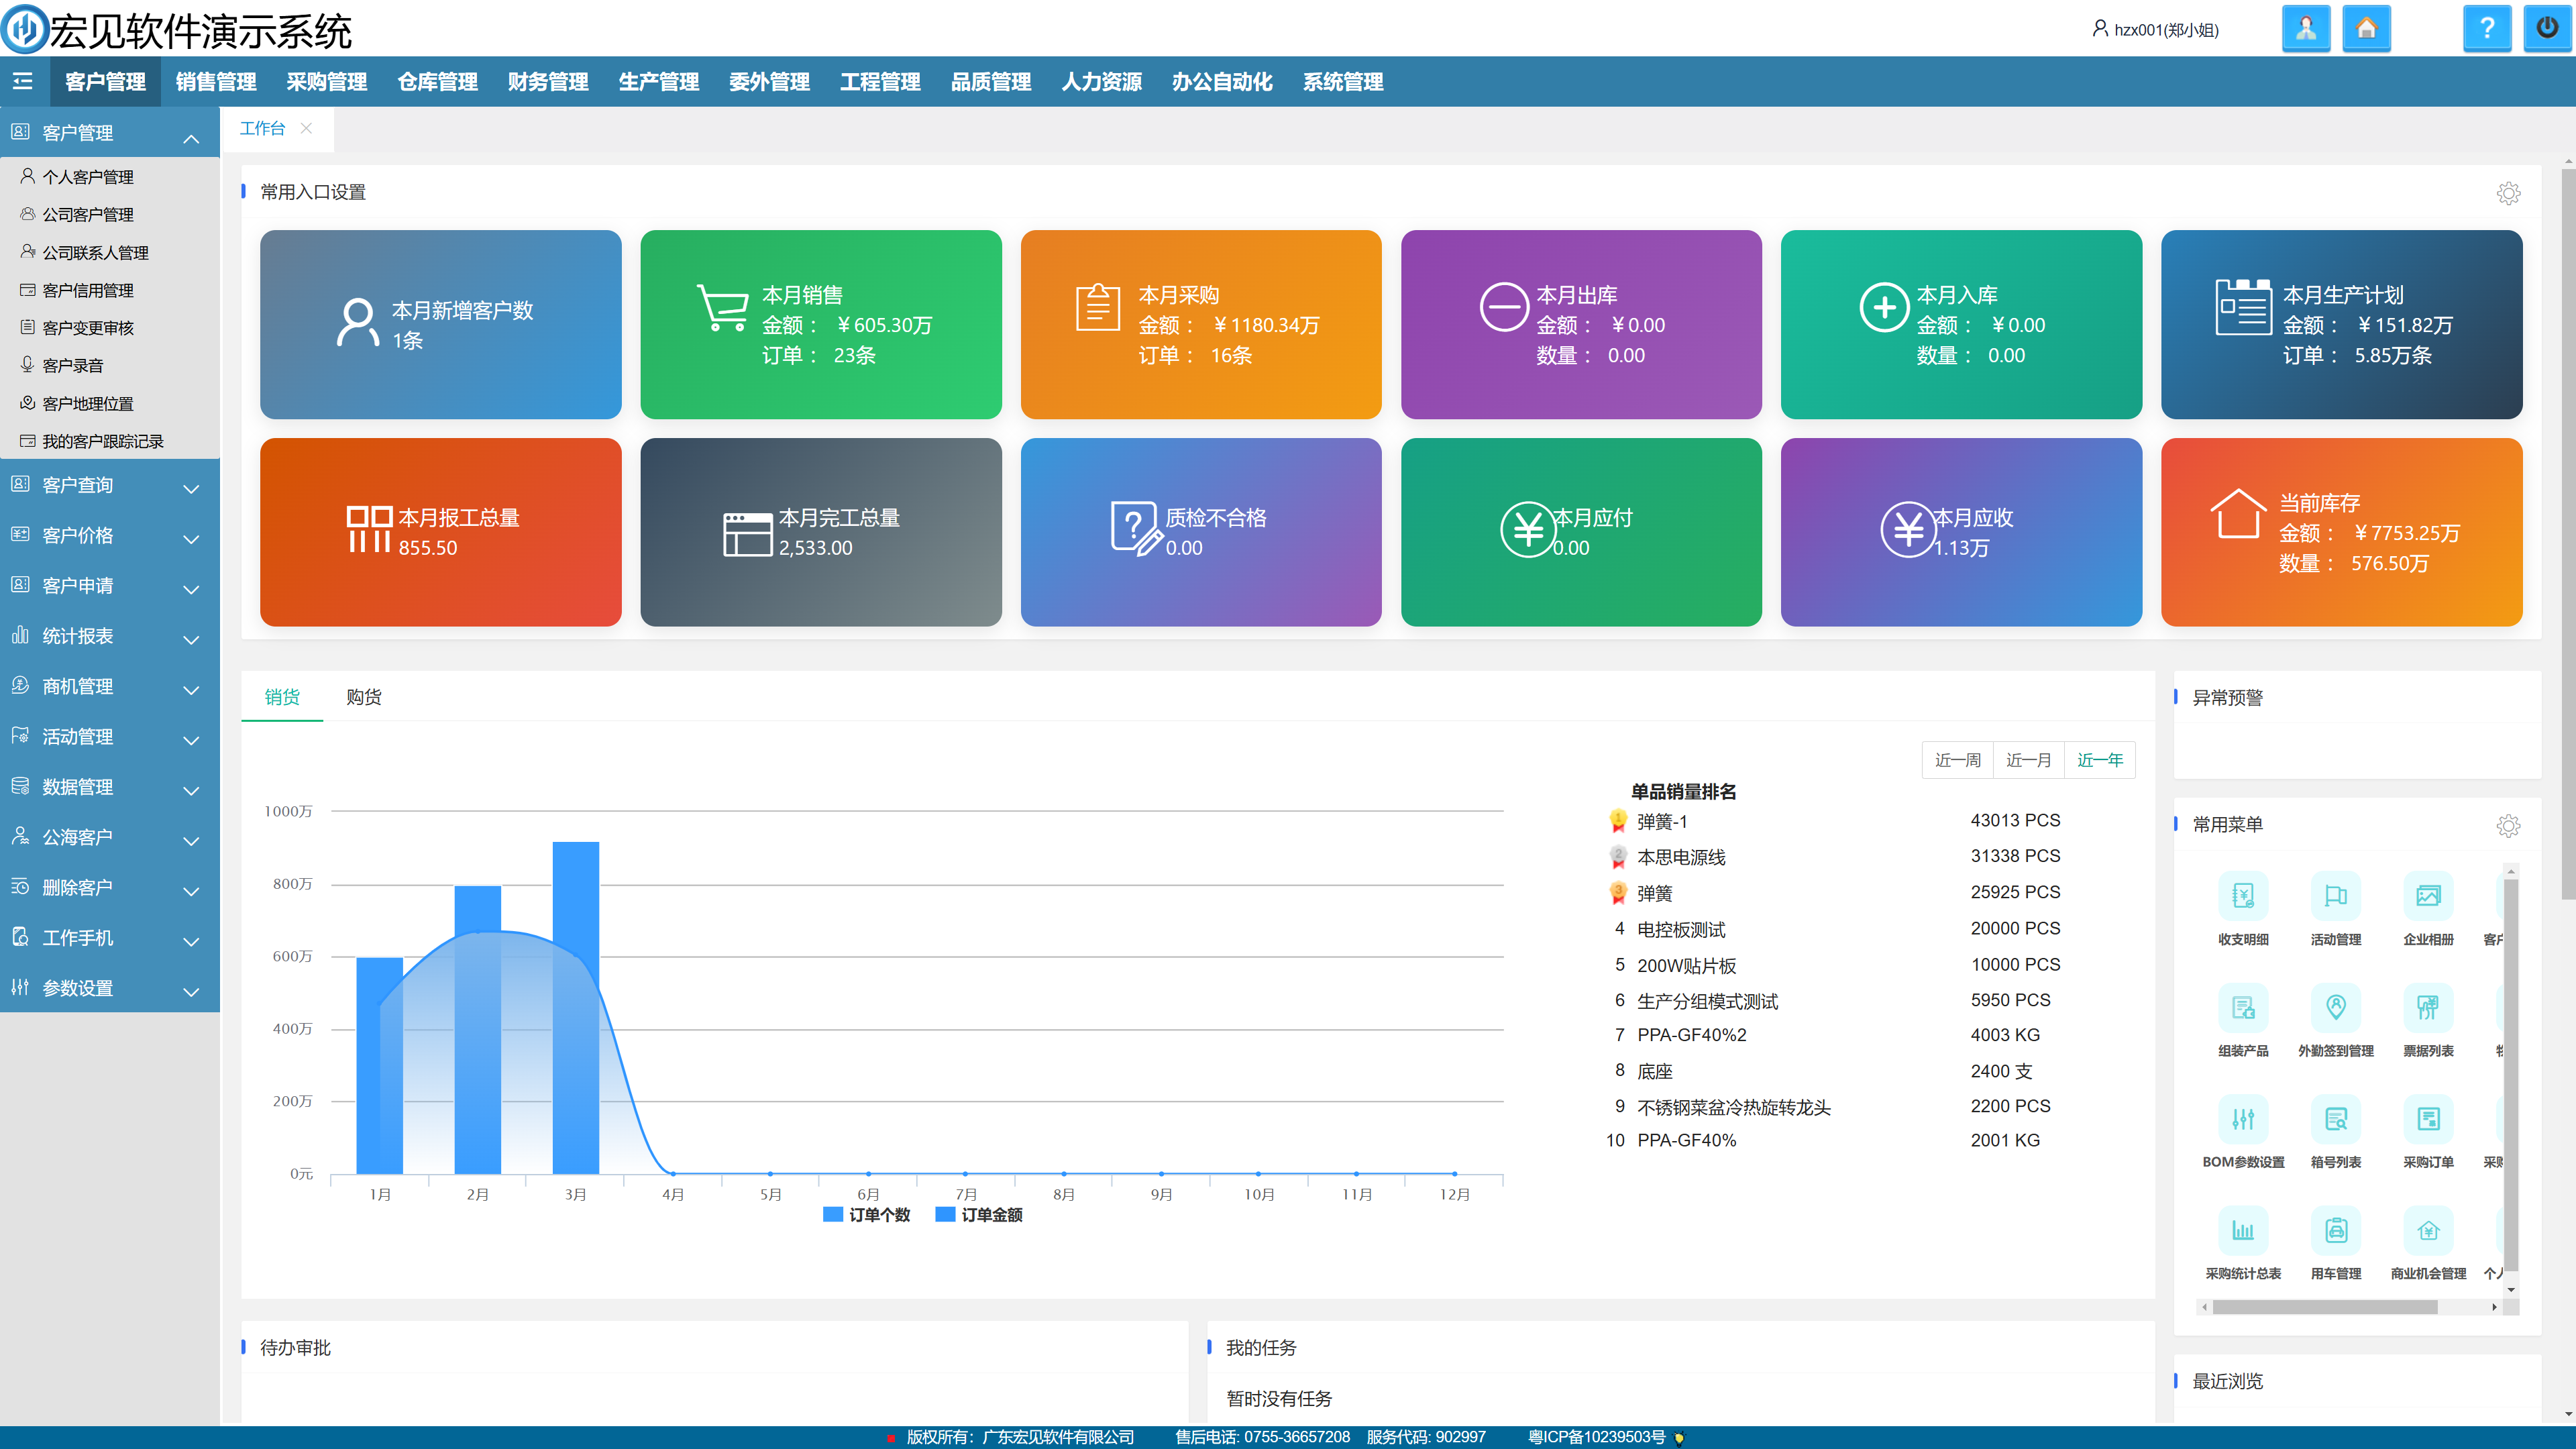Image resolution: width=2576 pixels, height=1449 pixels.
Task: Open 公司客户管理 sidebar link
Action: click(x=87, y=215)
